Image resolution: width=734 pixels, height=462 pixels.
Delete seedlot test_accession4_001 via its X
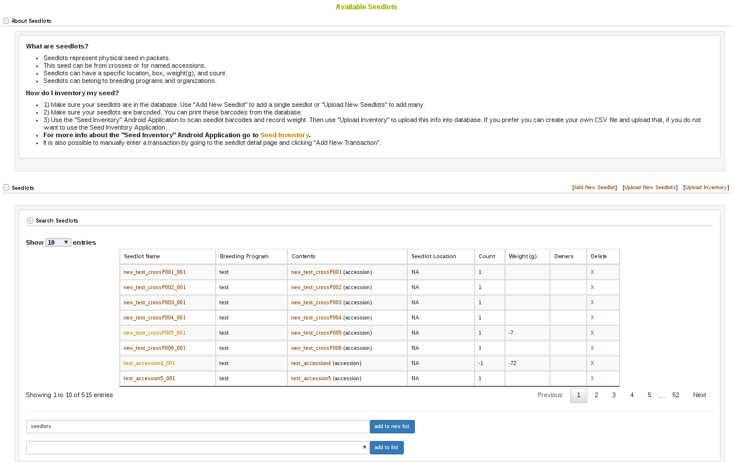pyautogui.click(x=592, y=363)
